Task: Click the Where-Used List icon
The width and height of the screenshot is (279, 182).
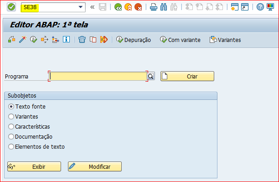Action: tap(45, 40)
